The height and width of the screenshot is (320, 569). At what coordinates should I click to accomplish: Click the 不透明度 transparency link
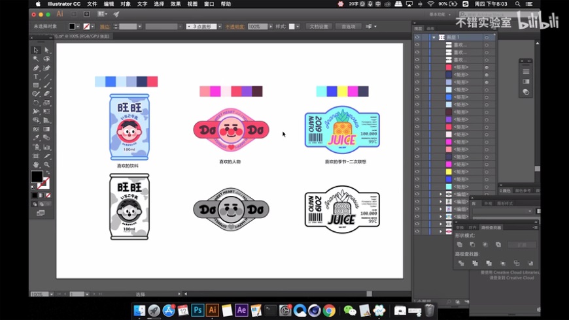tap(235, 27)
